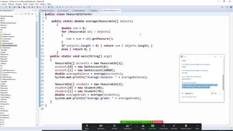
Task: Click the Debug toolbar button
Action: pyautogui.click(x=10, y=7)
